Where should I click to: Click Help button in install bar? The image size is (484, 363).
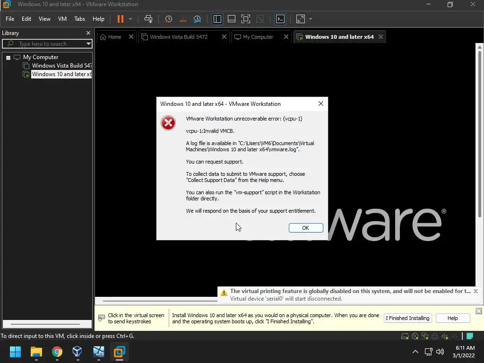[x=453, y=318]
